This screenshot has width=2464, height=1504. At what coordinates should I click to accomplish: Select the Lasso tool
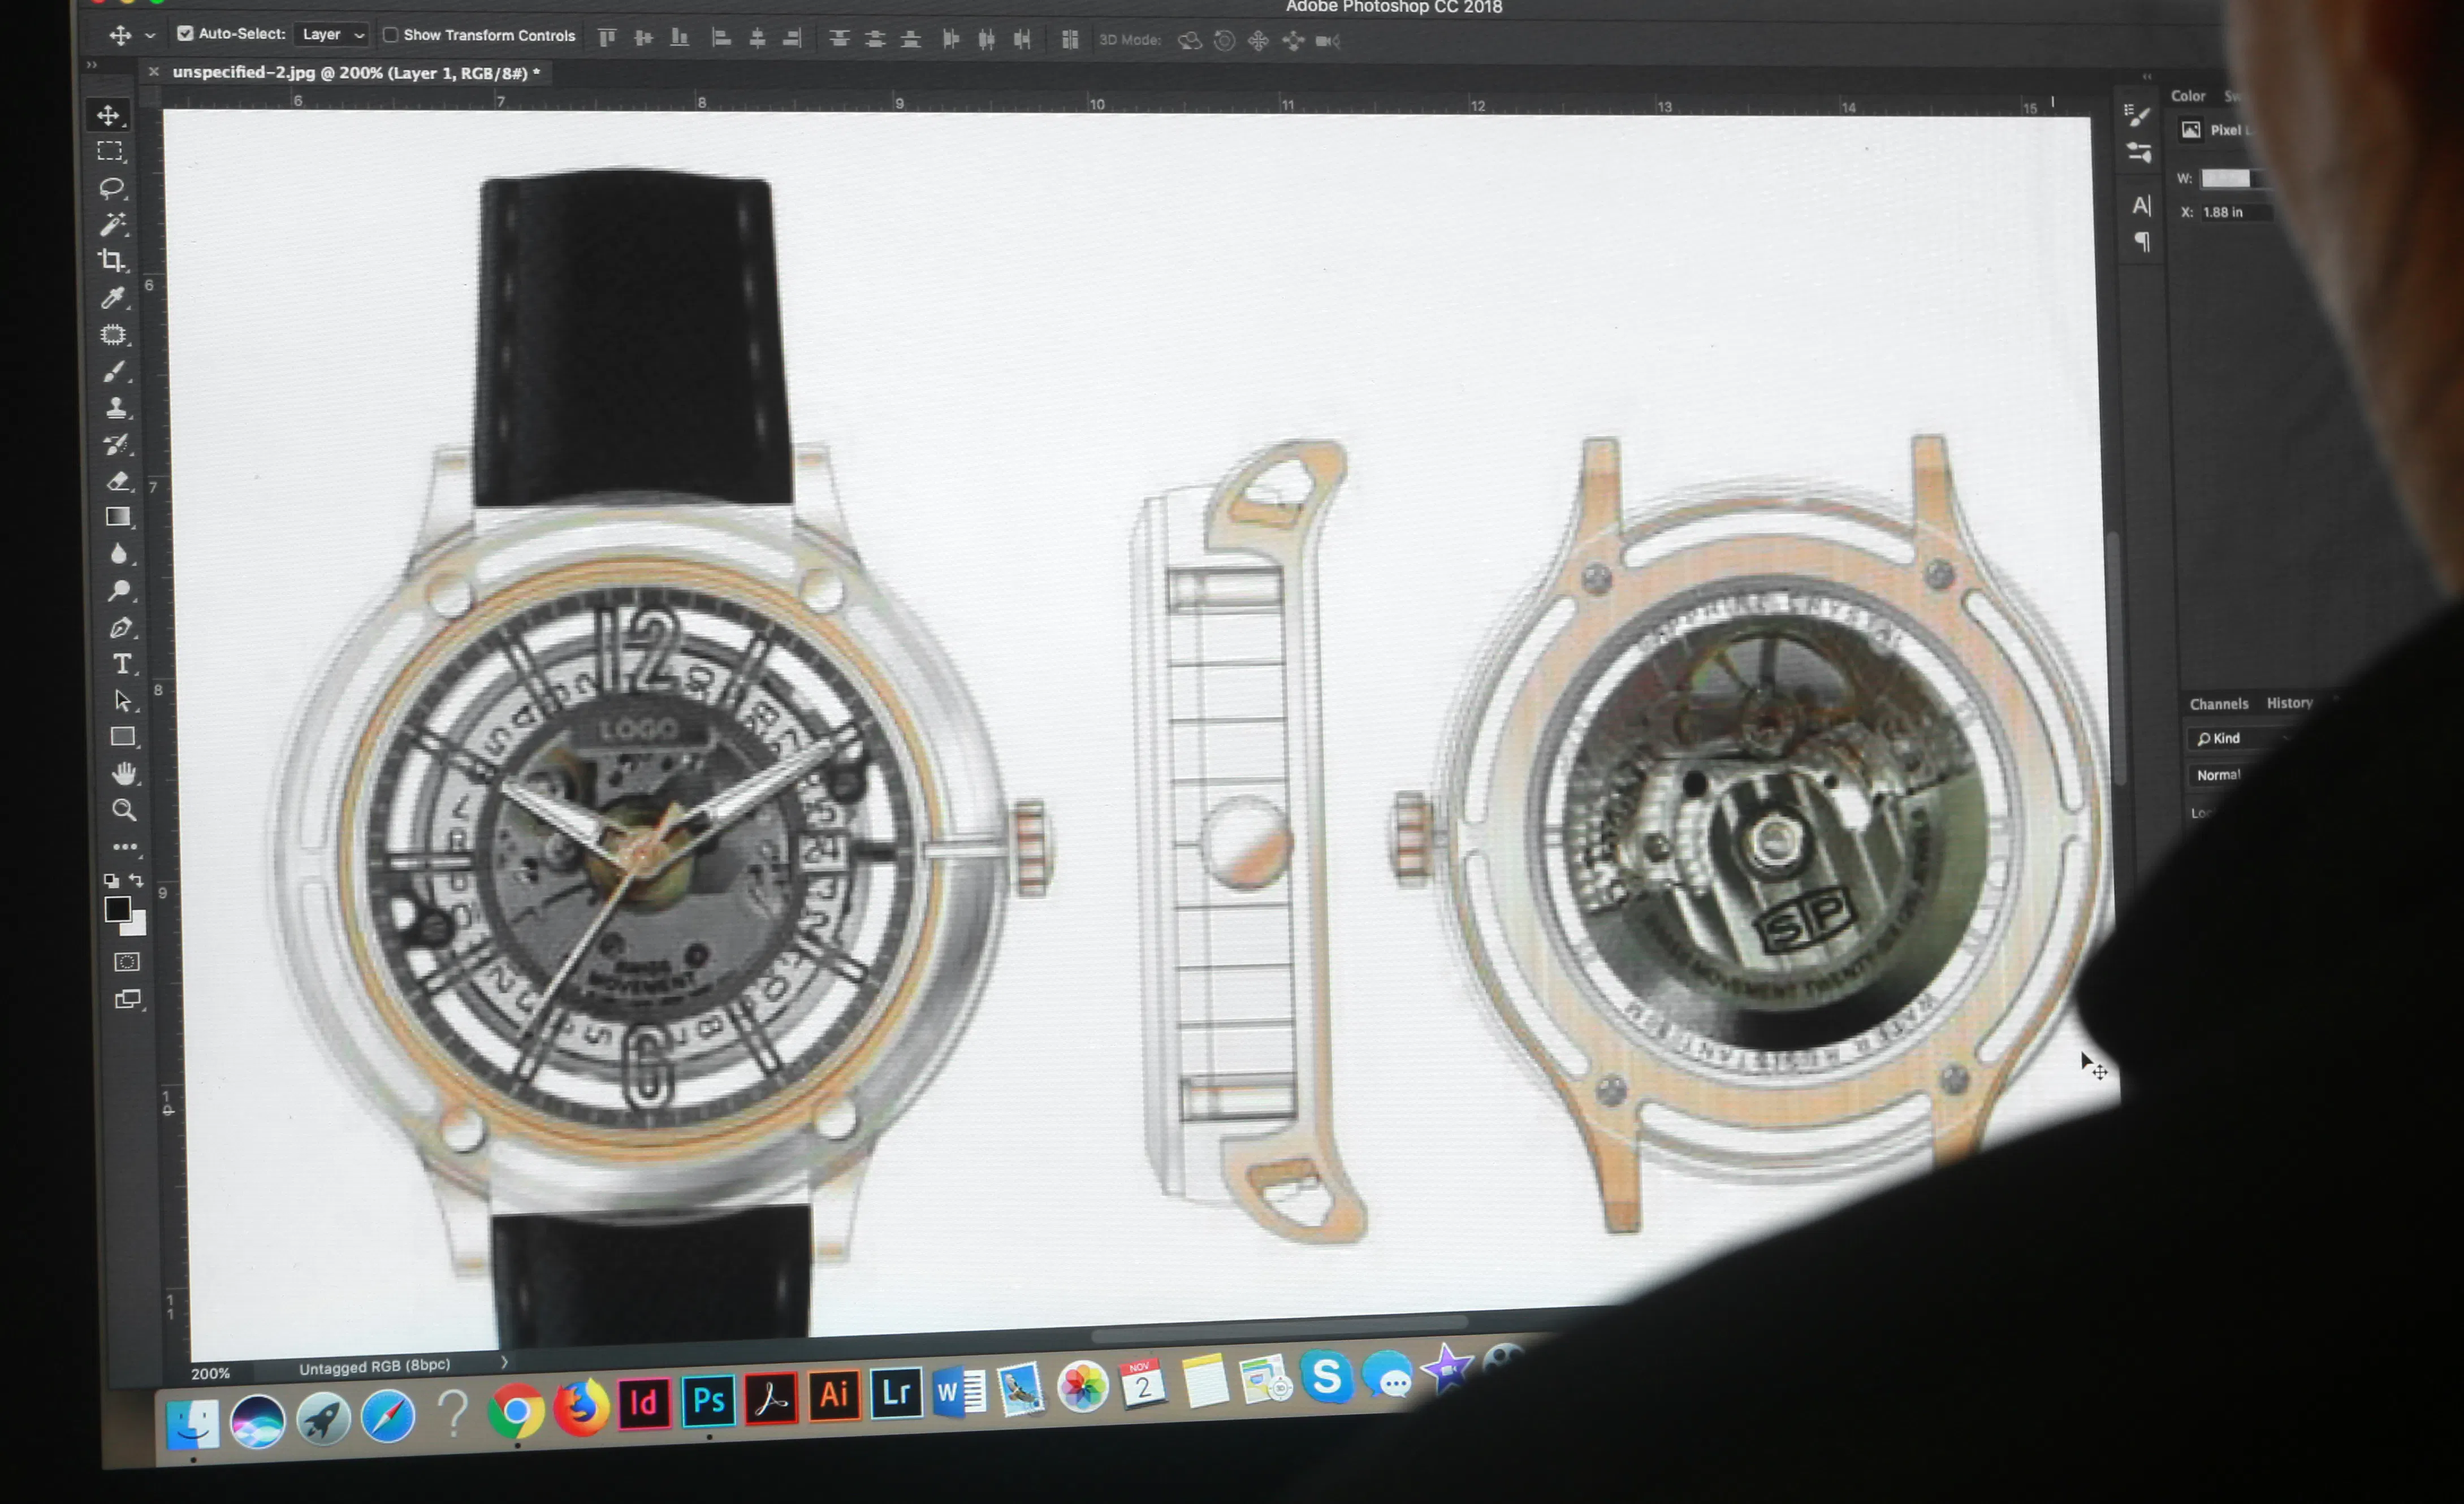pos(111,187)
